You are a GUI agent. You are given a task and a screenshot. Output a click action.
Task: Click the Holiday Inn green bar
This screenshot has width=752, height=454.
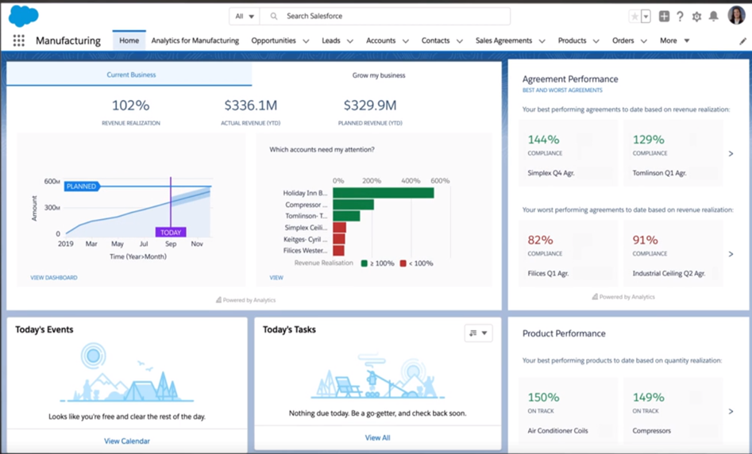[384, 193]
